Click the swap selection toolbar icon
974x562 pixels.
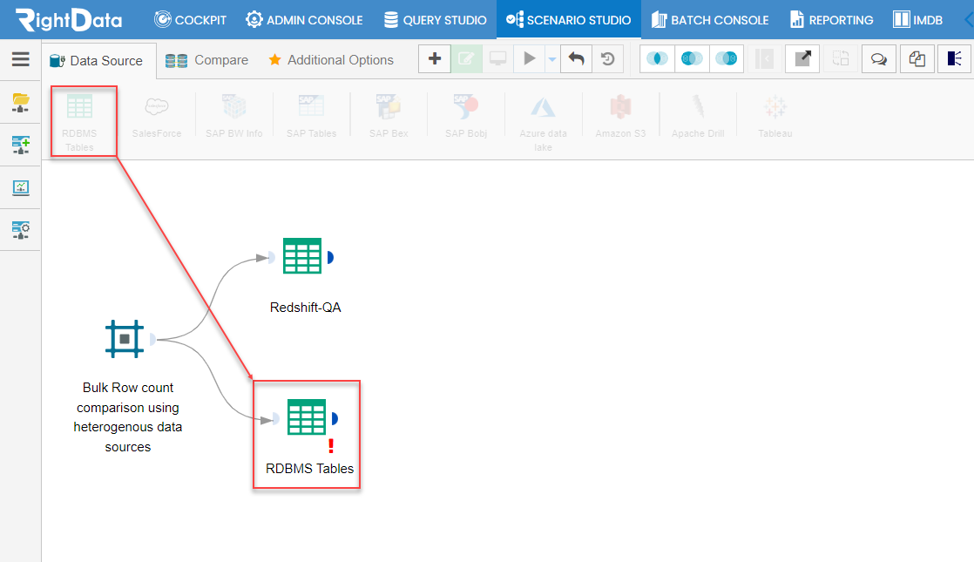point(841,59)
